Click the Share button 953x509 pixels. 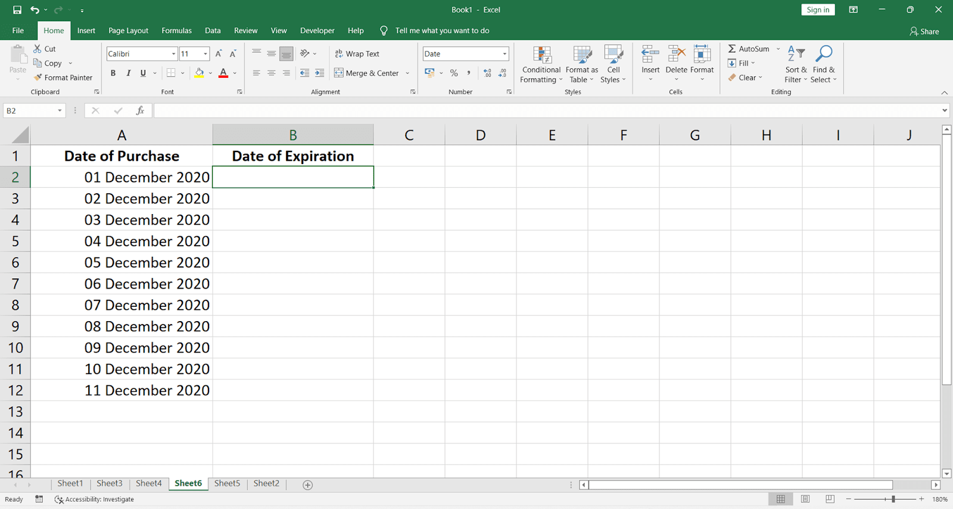tap(924, 32)
